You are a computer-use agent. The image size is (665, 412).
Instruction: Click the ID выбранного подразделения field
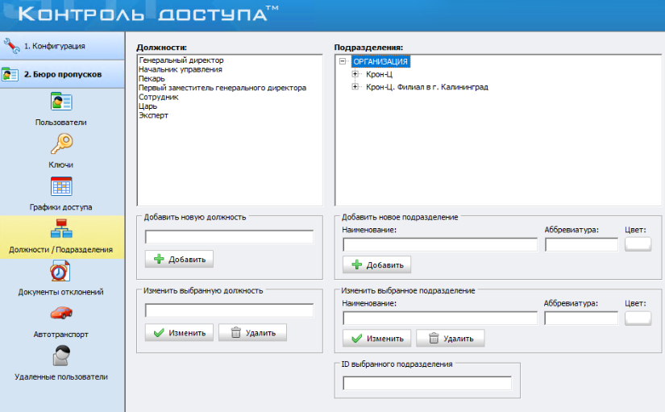point(426,383)
